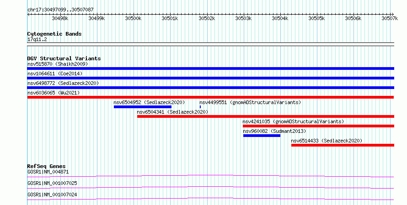Open the nsv6036065 (Wu2021) label
The image size is (407, 205).
[54, 93]
